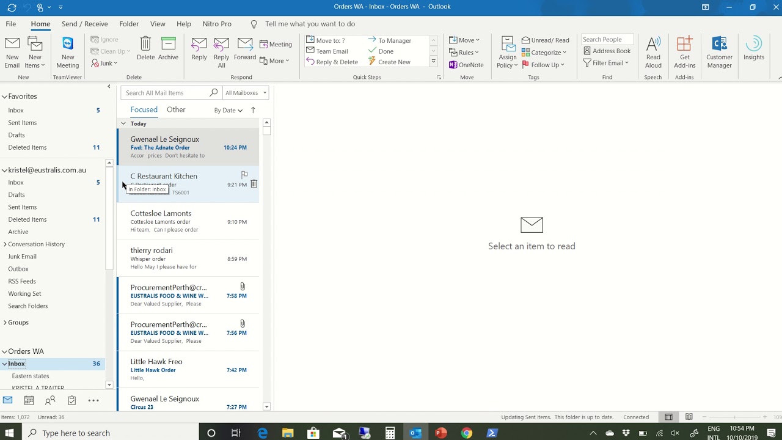
Task: Expand the Groups section
Action: click(x=5, y=323)
